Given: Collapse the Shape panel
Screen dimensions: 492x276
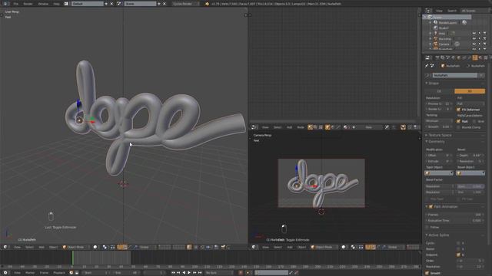Looking at the screenshot, I should 433,84.
